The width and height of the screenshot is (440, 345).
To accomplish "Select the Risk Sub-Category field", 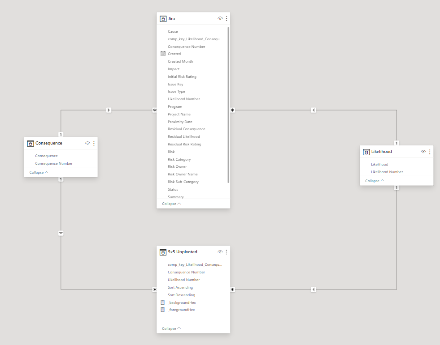I will tap(183, 182).
